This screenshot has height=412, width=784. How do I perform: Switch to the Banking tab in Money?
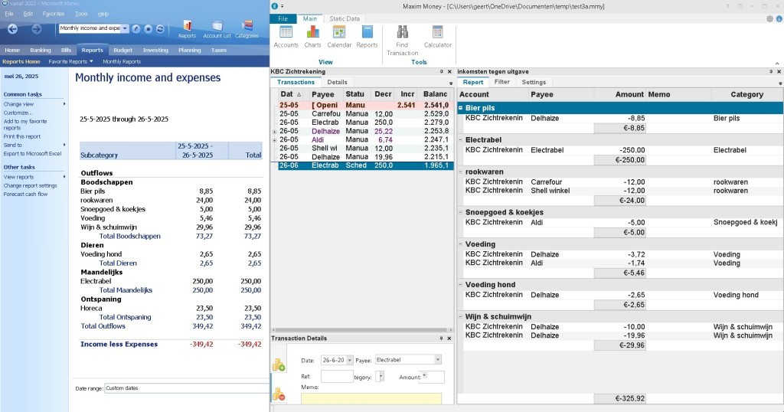41,50
